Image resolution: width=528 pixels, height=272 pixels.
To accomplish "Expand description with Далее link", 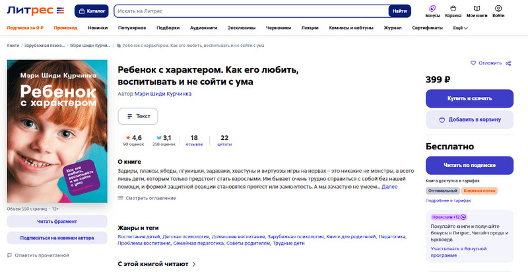I will 389,186.
